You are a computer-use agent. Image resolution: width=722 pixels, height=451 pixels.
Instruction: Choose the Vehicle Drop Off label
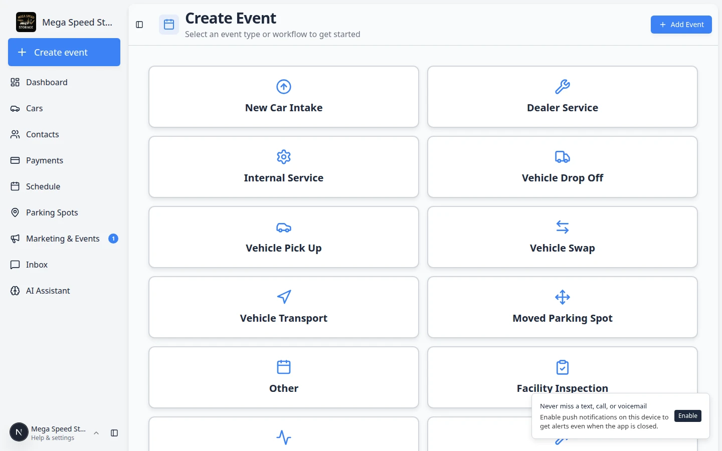563,178
